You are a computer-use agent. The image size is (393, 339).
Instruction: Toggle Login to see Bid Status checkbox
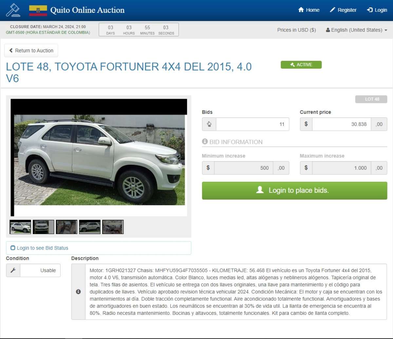click(13, 248)
